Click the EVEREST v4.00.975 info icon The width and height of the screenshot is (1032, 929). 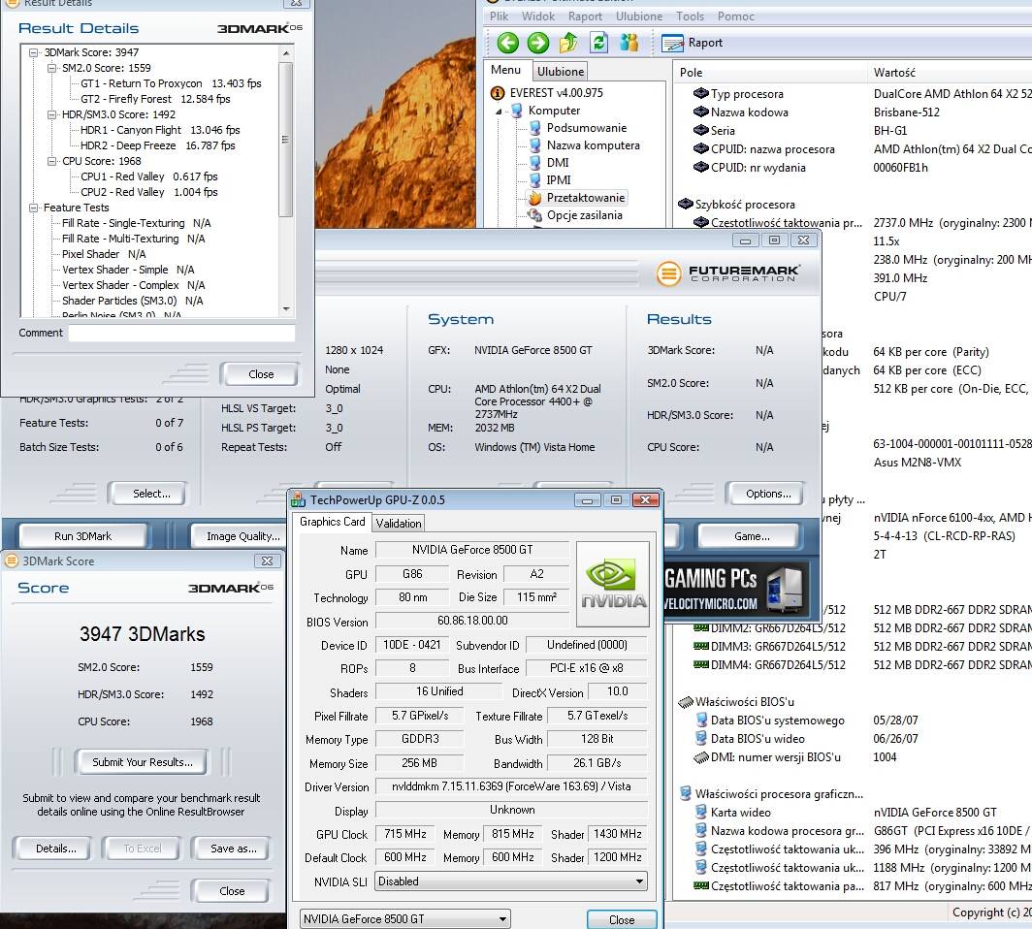pos(499,93)
